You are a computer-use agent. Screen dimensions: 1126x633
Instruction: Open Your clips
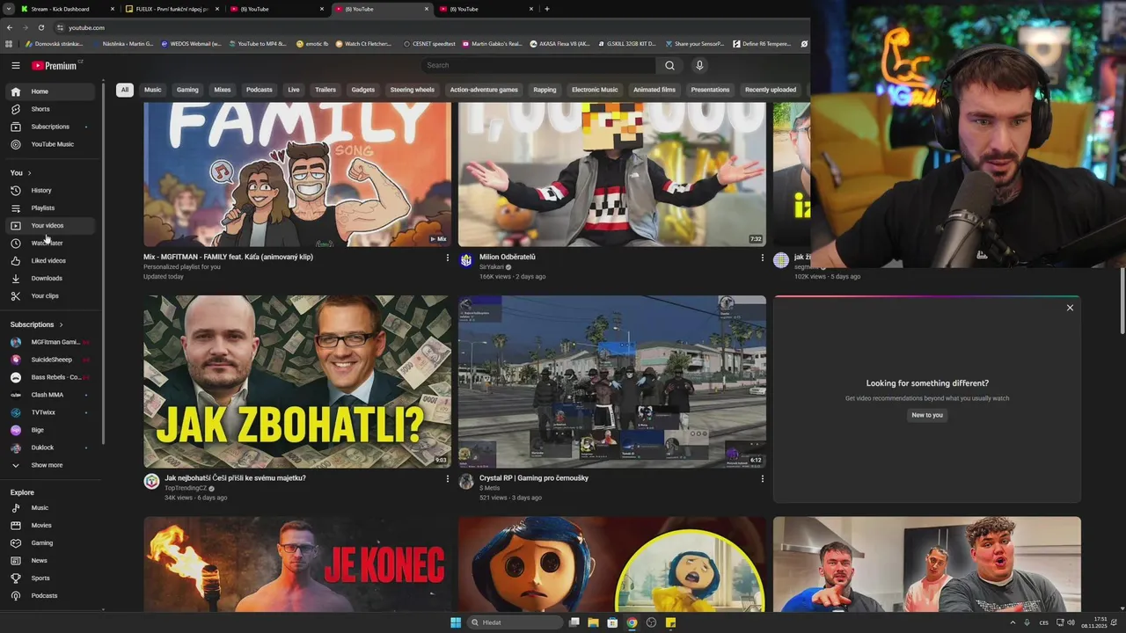[x=50, y=295]
